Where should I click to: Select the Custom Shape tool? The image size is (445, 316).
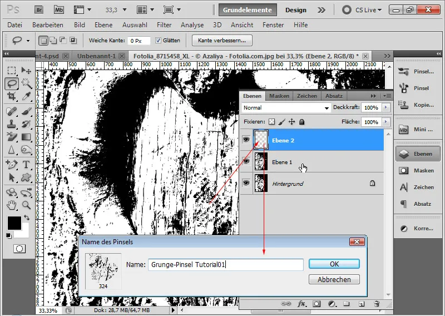(x=26, y=177)
